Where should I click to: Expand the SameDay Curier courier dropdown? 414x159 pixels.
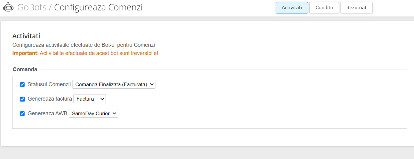93,113
